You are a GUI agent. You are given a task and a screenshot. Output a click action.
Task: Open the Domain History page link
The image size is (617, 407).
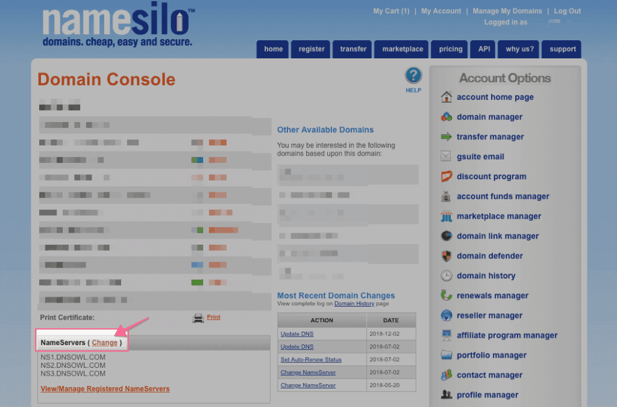[354, 304]
